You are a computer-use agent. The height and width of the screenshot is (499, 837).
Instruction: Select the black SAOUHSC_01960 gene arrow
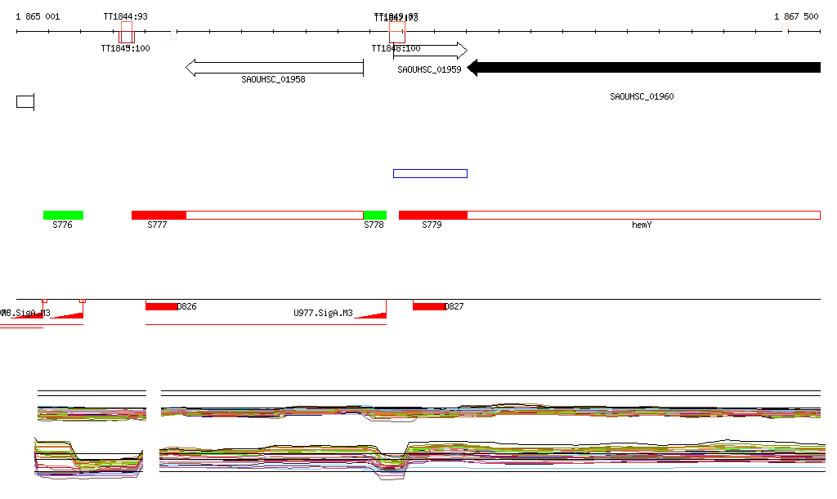[644, 68]
